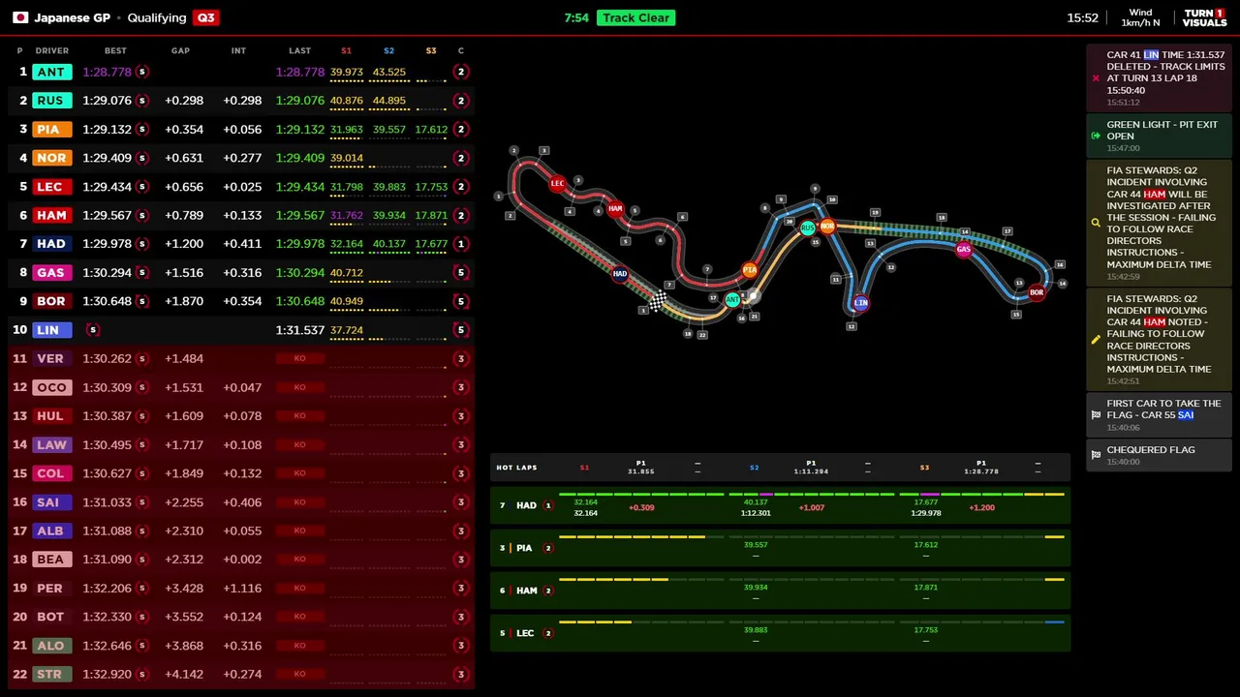
Task: Click ANT's best time 1:28.778
Action: [107, 72]
